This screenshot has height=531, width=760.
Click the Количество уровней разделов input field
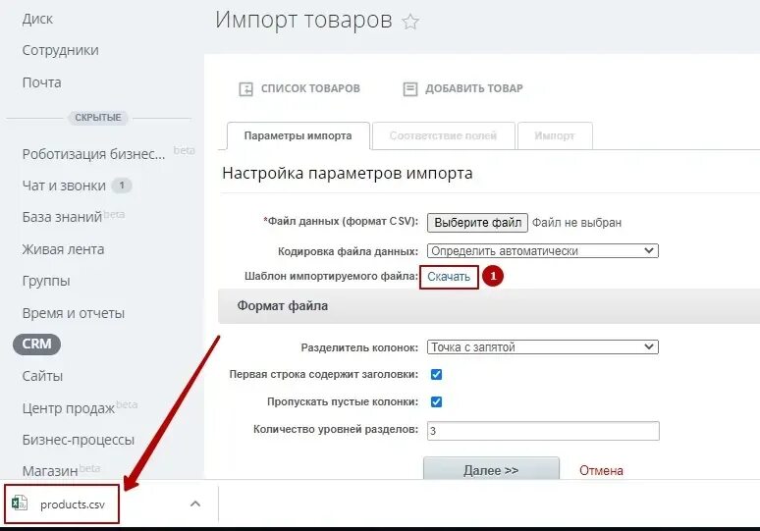[543, 431]
